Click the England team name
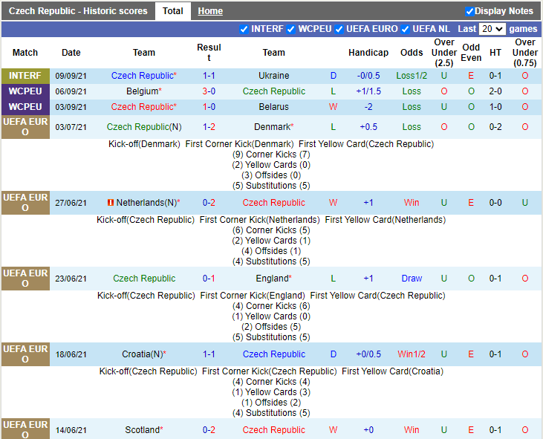Screen dimensions: 543x439 click(x=271, y=279)
